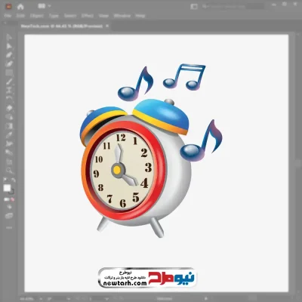Open the Window menu
Viewport: 302px width, 302px height.
pos(122,16)
